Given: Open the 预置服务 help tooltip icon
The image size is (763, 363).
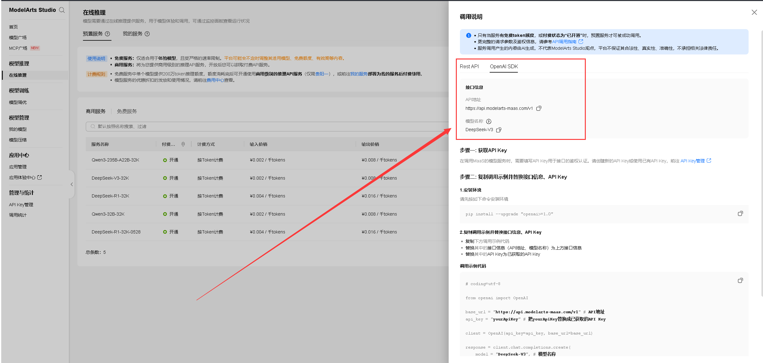Looking at the screenshot, I should point(107,34).
